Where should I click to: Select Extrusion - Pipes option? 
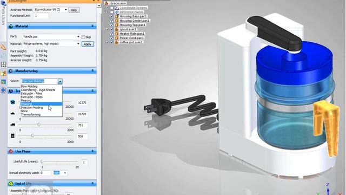tap(42, 97)
